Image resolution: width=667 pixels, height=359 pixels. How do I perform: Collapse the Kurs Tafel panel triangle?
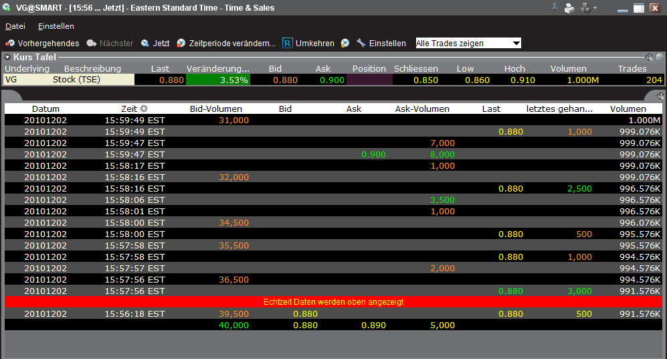coord(7,58)
